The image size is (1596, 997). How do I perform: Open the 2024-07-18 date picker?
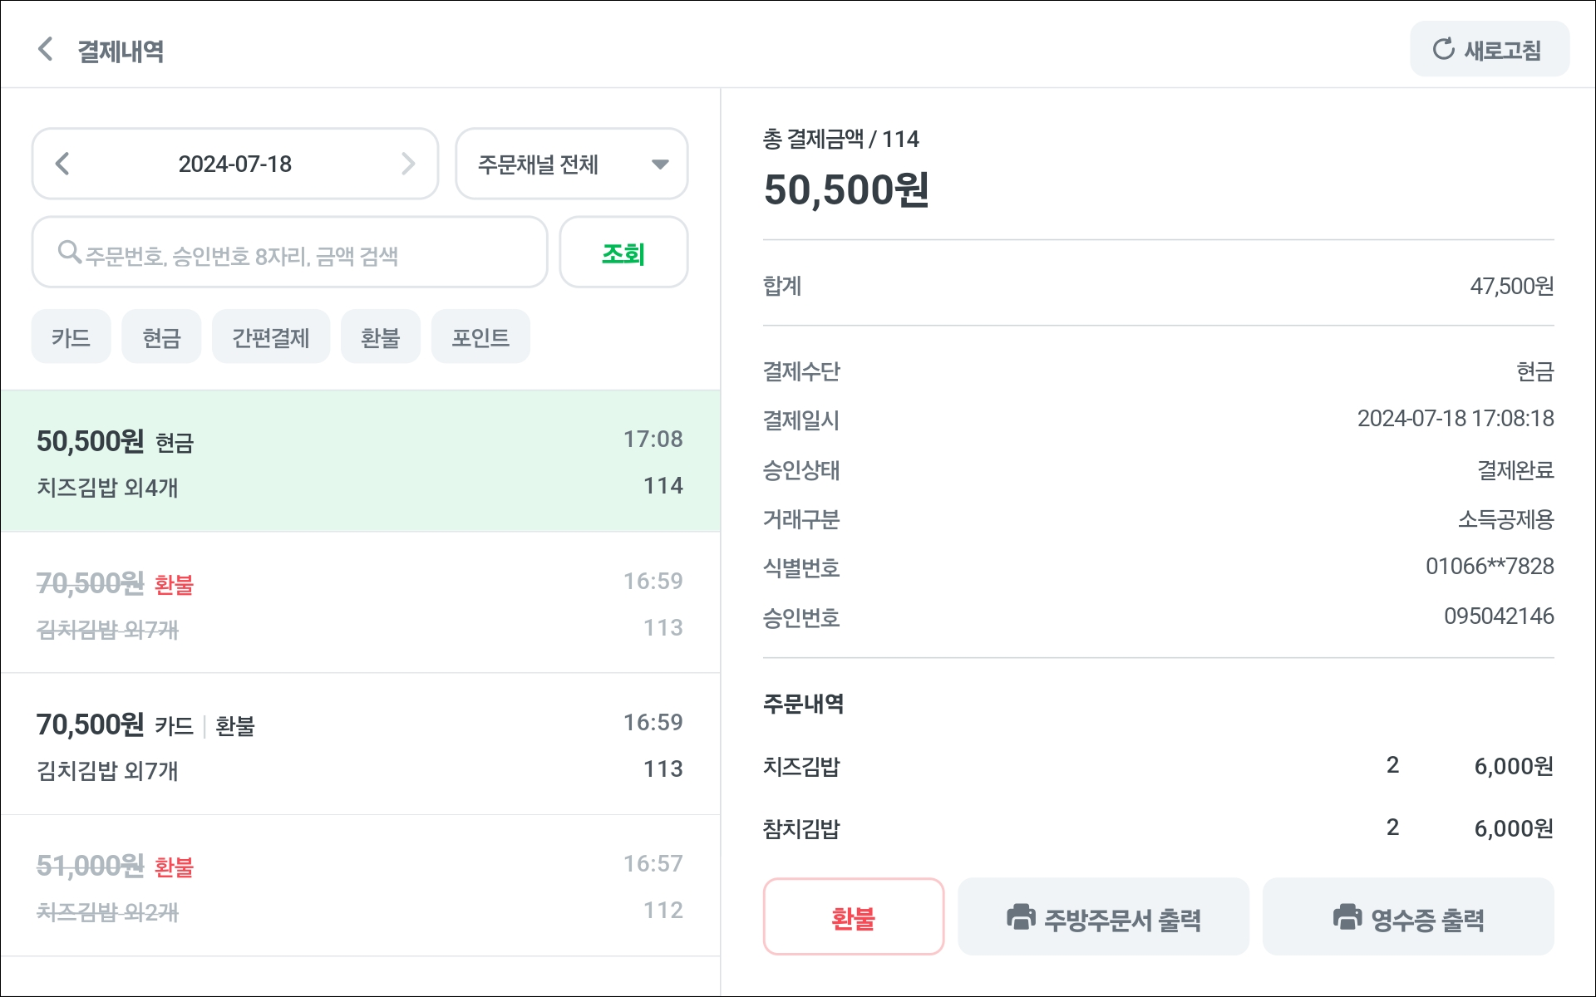[235, 164]
